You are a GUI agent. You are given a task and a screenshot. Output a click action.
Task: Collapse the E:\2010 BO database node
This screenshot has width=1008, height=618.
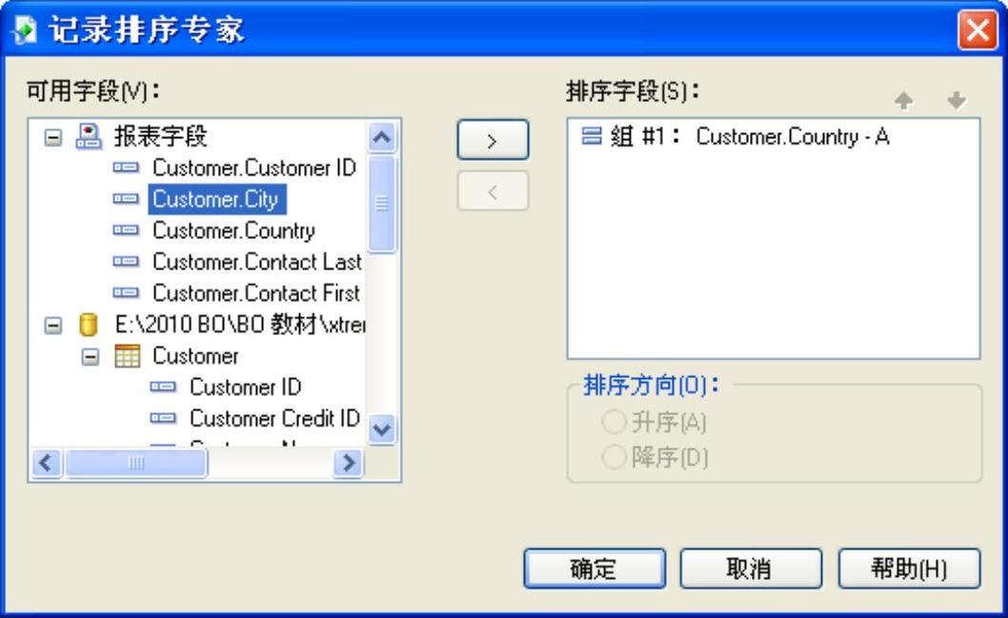[53, 325]
